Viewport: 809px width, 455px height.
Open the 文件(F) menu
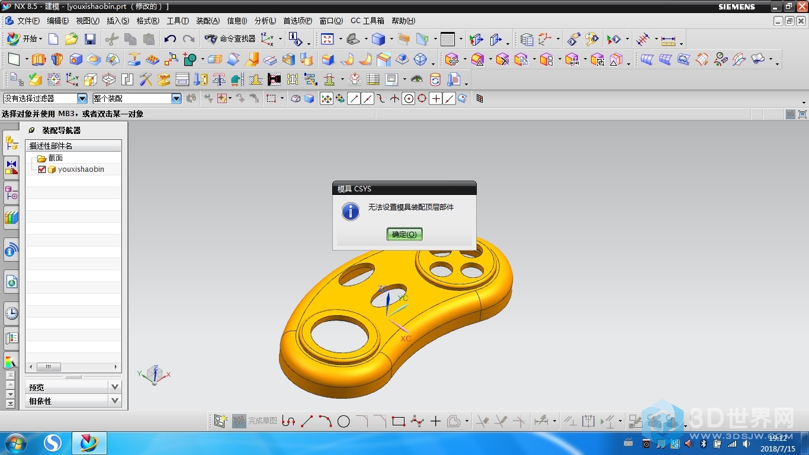(28, 21)
